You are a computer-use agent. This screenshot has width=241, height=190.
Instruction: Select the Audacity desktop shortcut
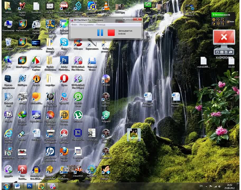click(36, 173)
